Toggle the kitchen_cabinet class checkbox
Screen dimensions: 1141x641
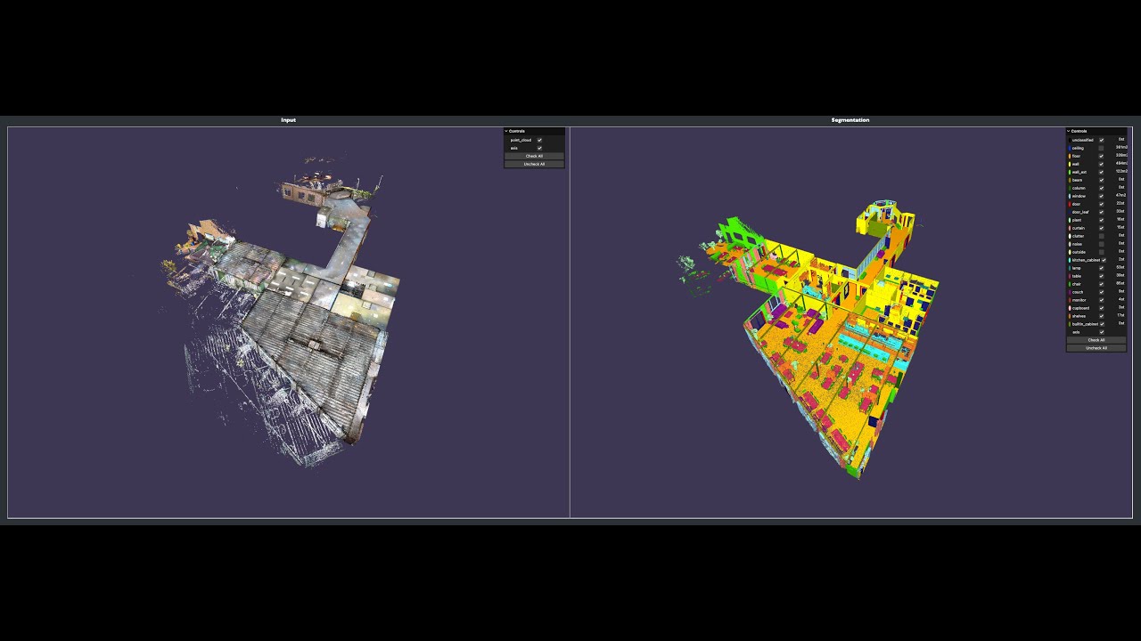pos(1104,260)
